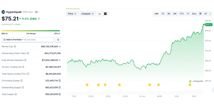This screenshot has height=106, width=214.
Task: Open the Compare dropdown
Action: [x=87, y=14]
